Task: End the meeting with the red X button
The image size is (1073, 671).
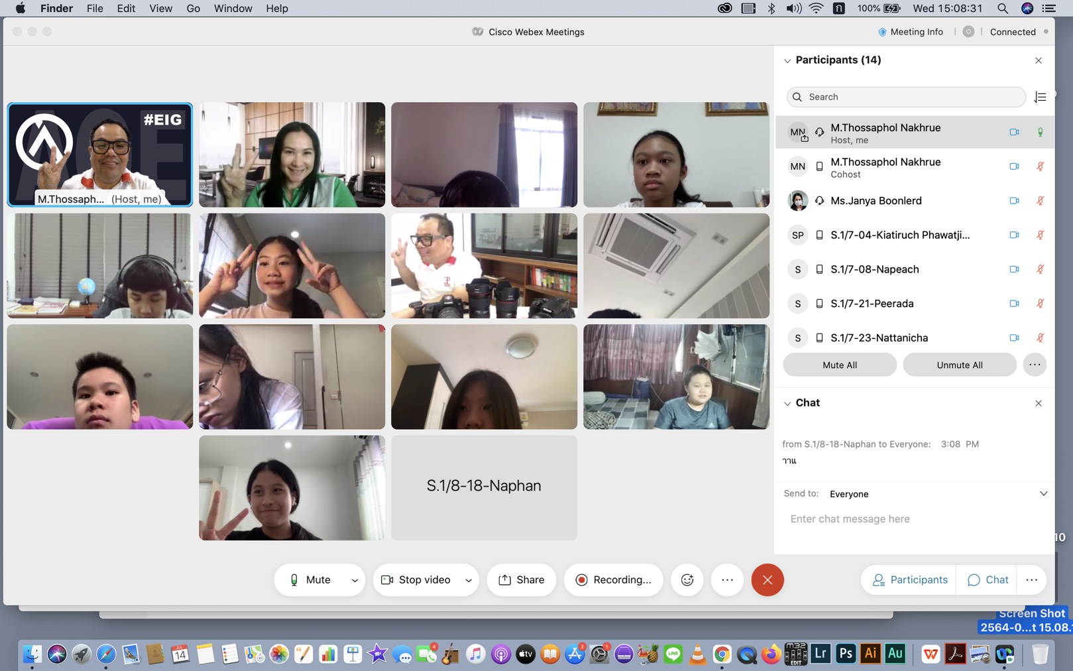Action: tap(767, 579)
